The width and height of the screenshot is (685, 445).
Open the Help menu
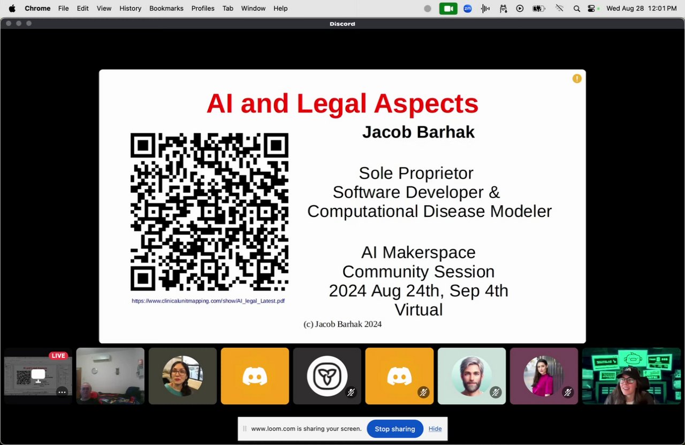click(x=280, y=8)
